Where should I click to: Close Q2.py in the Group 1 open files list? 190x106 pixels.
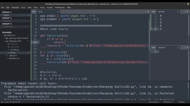coord(3,15)
